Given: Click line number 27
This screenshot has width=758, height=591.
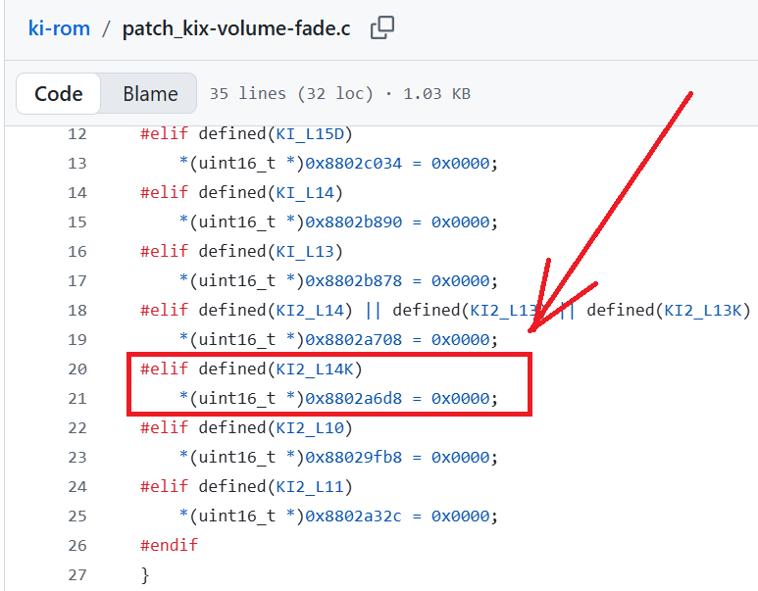Looking at the screenshot, I should click(76, 575).
